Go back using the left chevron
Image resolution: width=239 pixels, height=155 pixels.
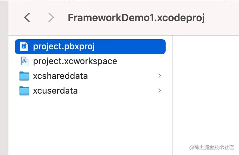pos(27,17)
